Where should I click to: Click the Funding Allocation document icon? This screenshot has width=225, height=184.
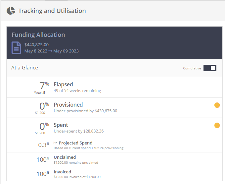16,48
